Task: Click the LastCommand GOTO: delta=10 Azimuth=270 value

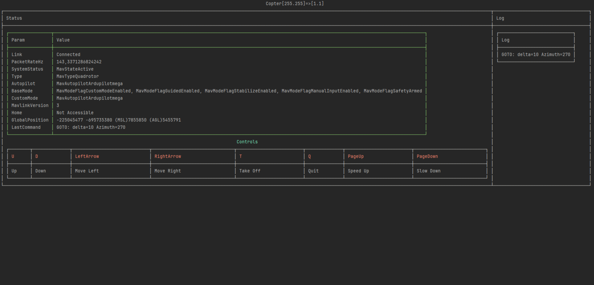Action: [x=91, y=127]
